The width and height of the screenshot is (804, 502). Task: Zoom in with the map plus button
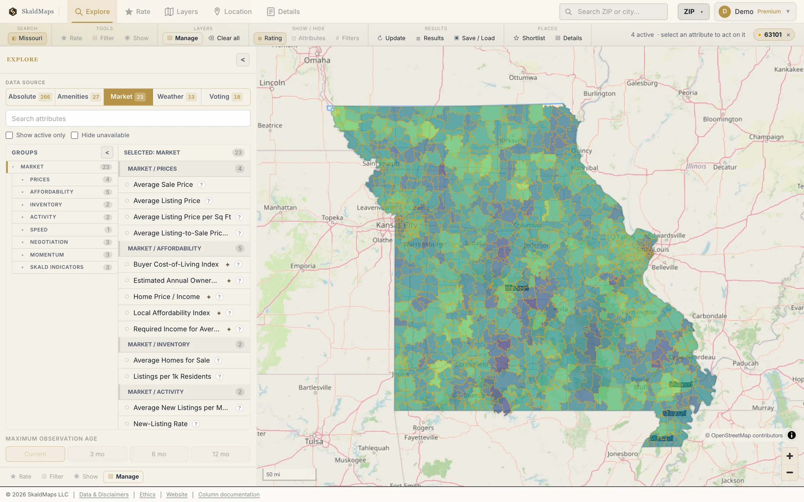click(x=790, y=456)
